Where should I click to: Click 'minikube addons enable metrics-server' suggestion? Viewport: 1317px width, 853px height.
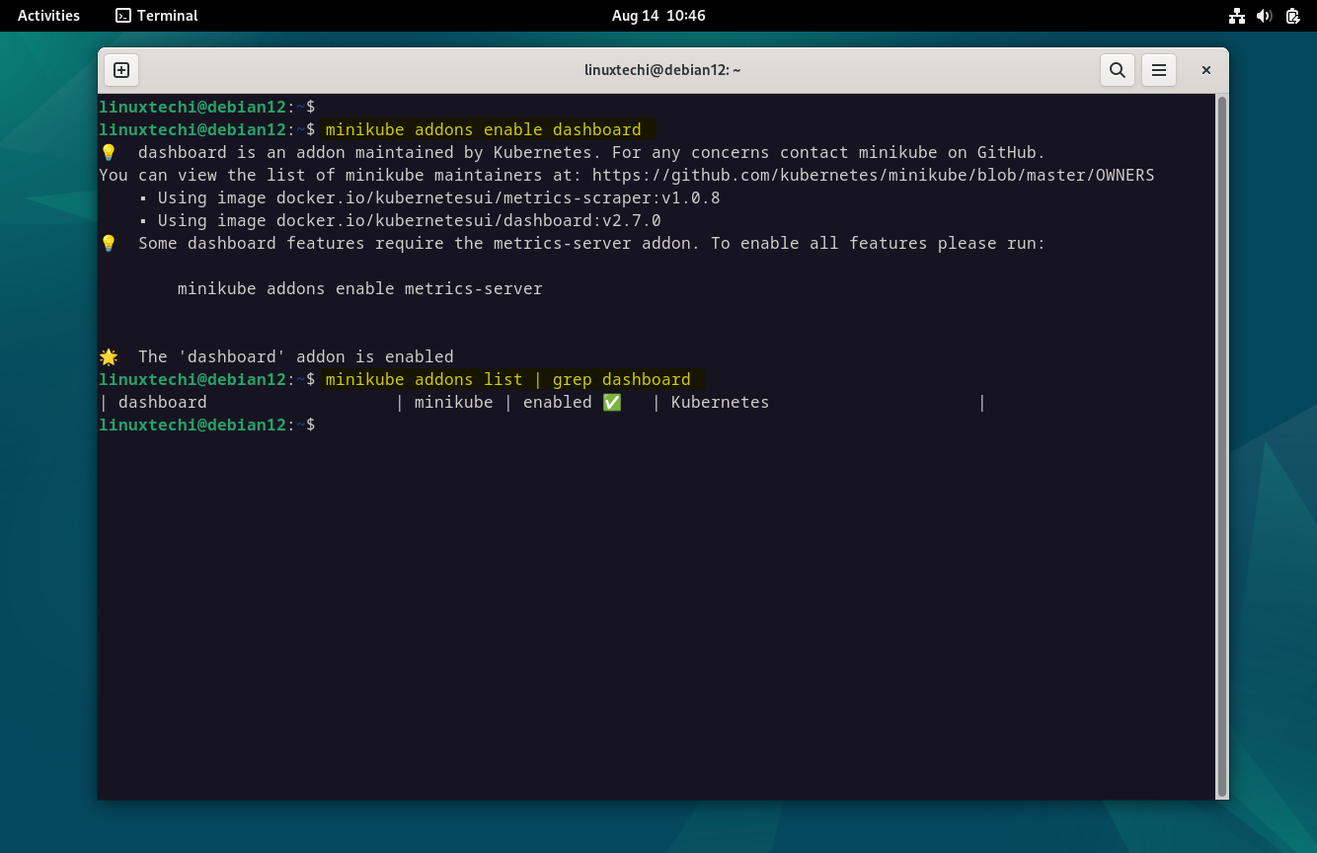click(360, 288)
